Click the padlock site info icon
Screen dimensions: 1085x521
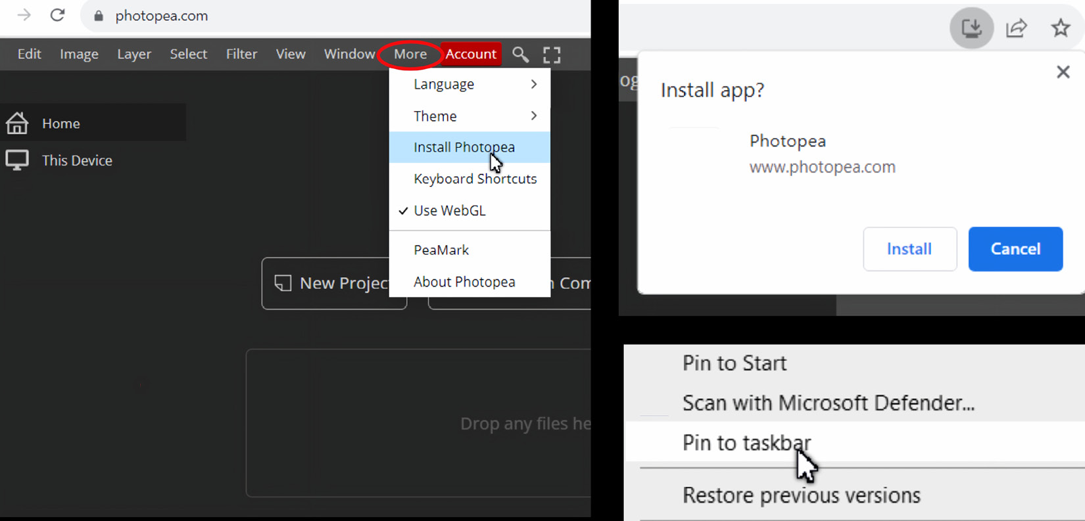tap(99, 16)
